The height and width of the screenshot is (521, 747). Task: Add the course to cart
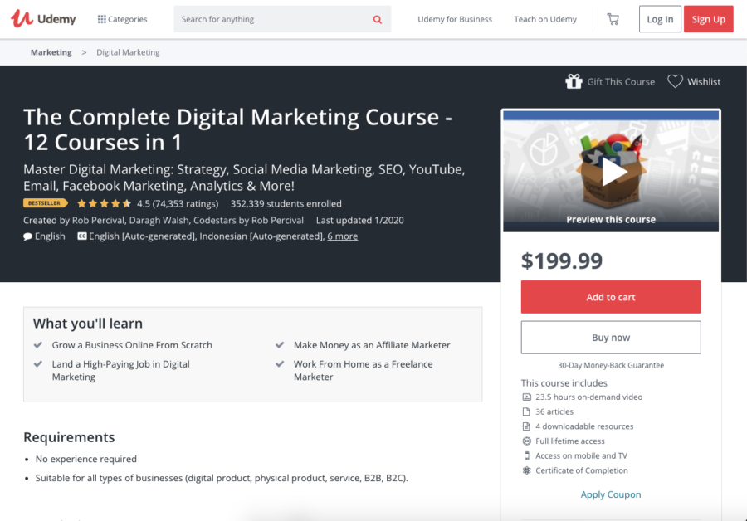click(611, 297)
